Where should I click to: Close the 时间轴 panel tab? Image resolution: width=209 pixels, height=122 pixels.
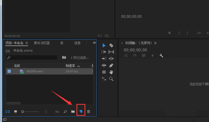point(122,43)
